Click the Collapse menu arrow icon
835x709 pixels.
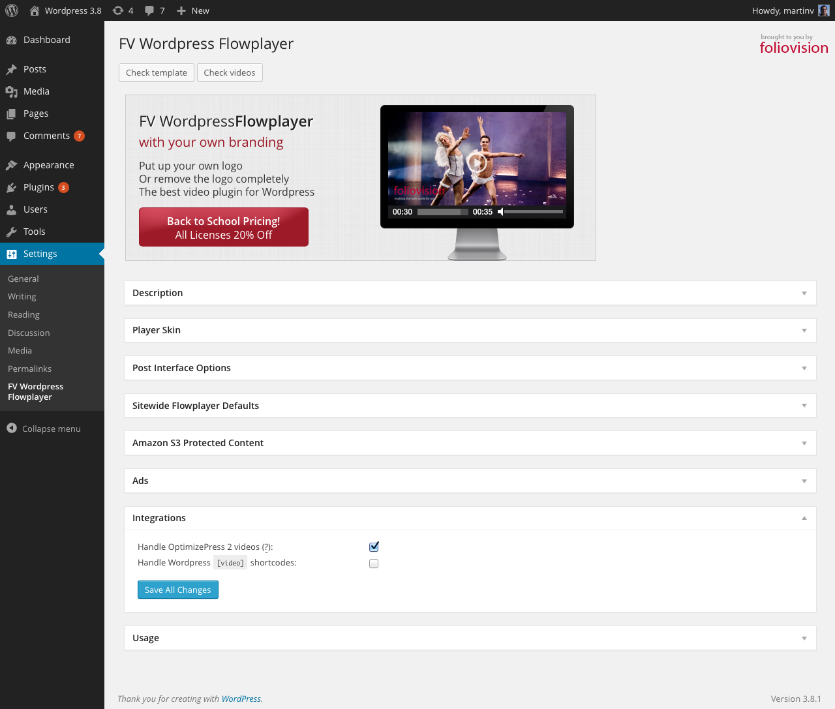12,428
